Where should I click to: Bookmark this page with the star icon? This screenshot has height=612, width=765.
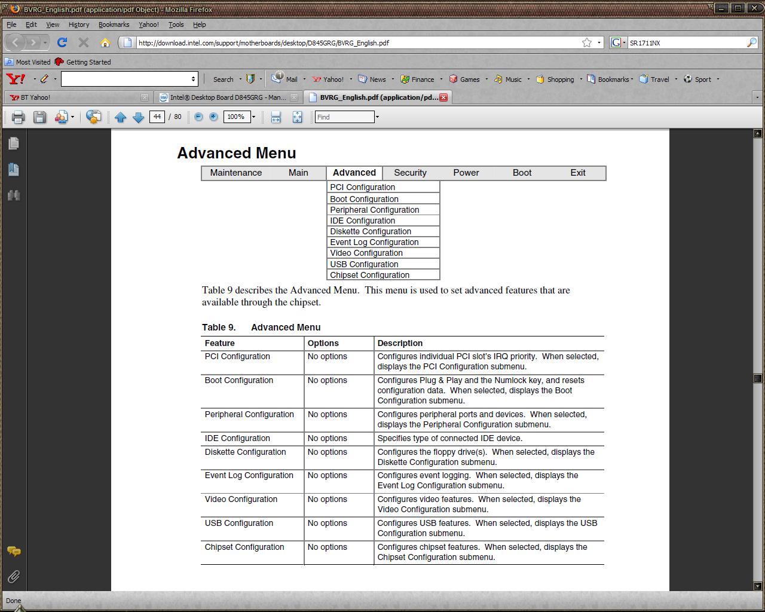coord(587,42)
